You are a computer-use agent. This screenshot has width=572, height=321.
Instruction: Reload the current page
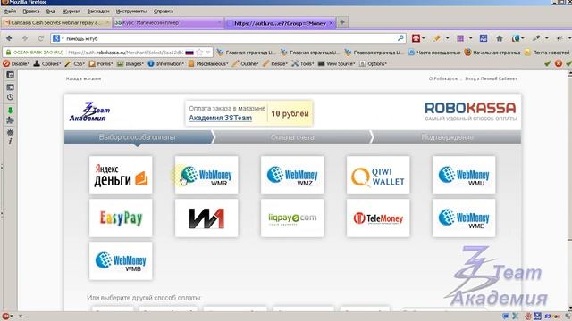tap(41, 38)
